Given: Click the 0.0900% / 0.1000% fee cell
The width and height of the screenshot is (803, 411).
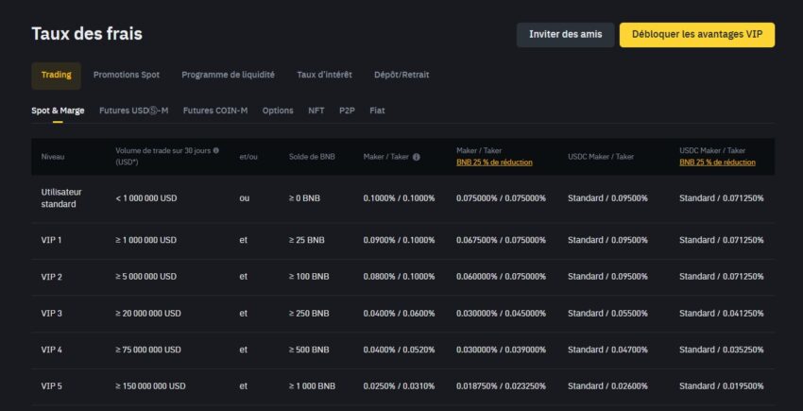Looking at the screenshot, I should pyautogui.click(x=399, y=240).
